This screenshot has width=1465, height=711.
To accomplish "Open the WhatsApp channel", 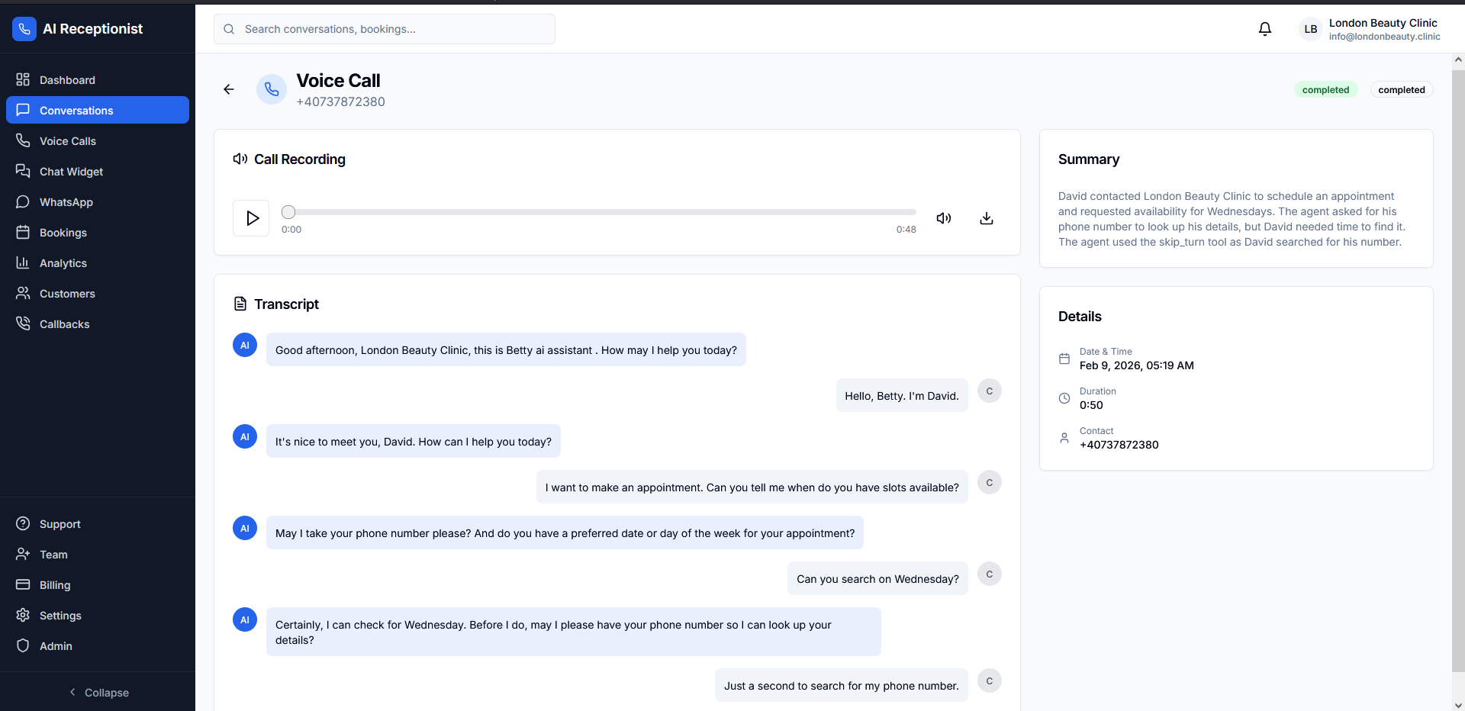I will pos(65,202).
